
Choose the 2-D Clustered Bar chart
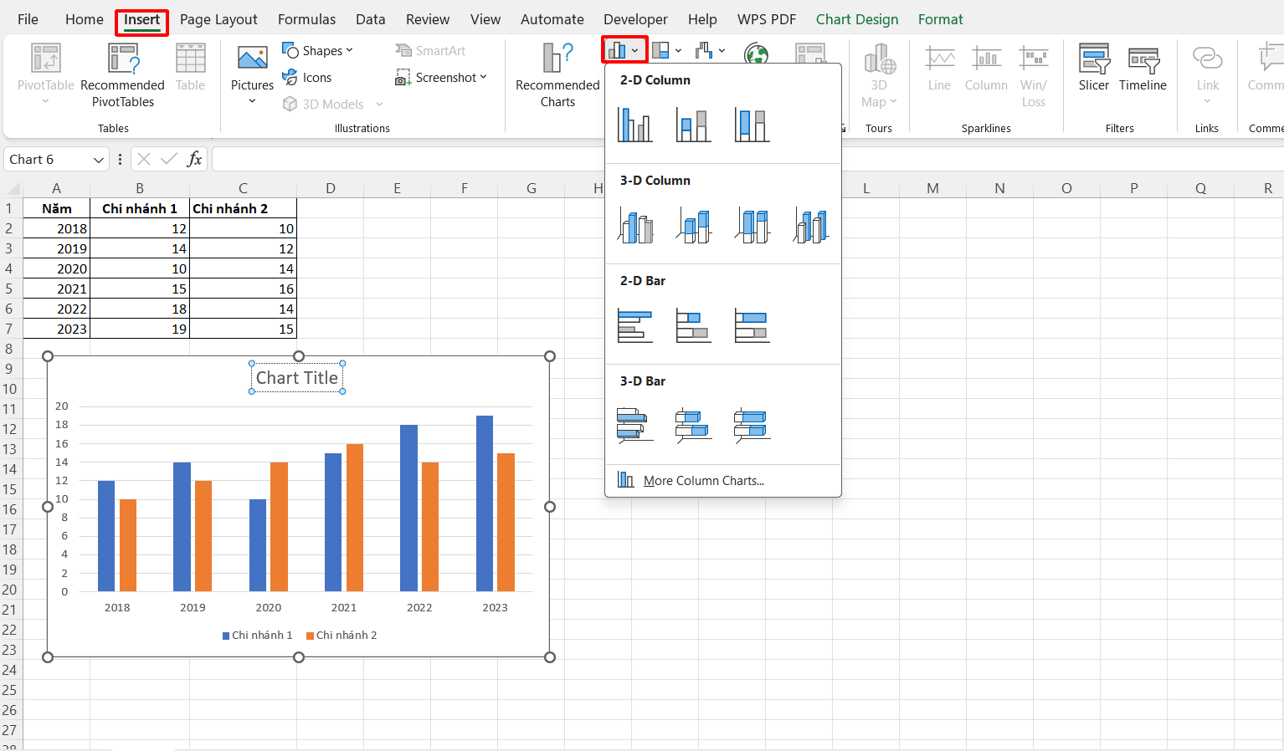634,325
